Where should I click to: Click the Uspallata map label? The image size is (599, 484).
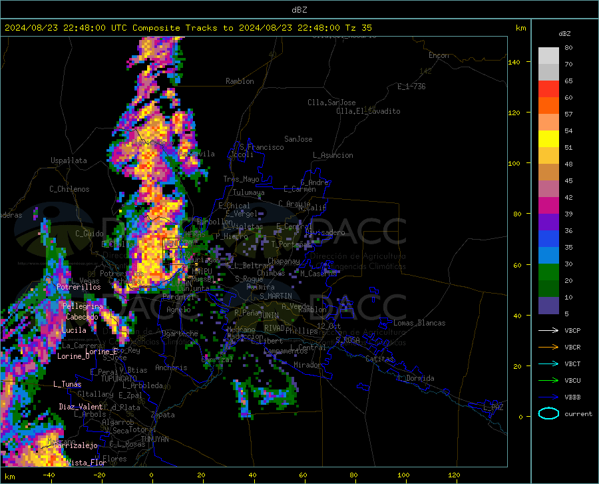coord(69,160)
